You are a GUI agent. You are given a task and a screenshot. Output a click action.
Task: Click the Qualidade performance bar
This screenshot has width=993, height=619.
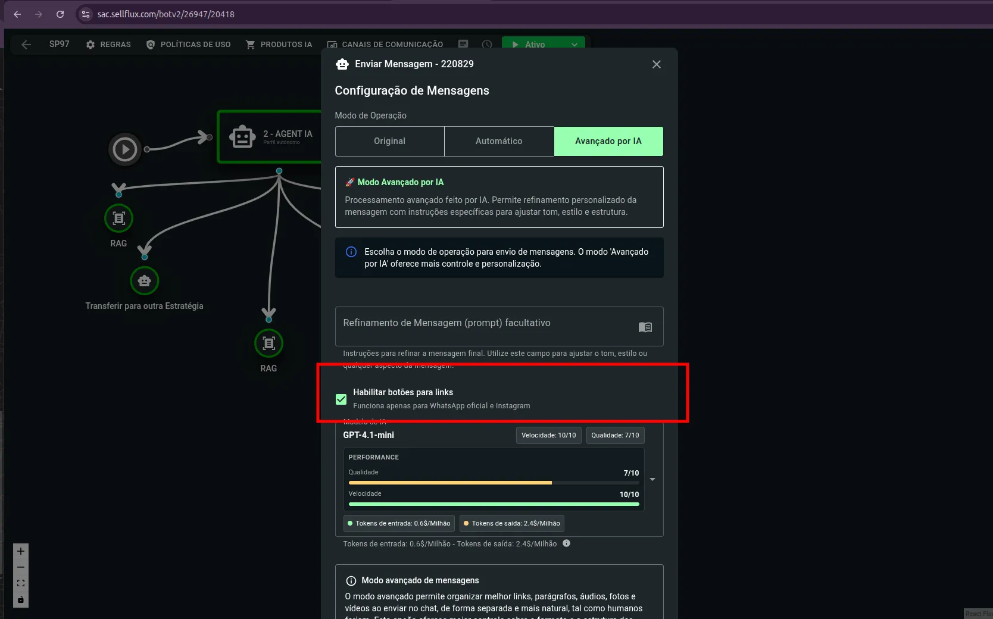(x=494, y=483)
